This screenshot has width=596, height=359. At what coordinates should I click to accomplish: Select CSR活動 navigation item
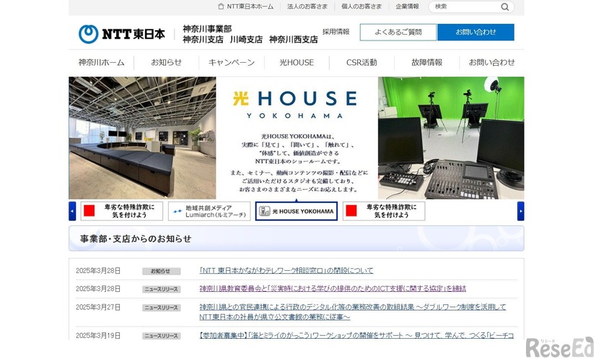coord(361,62)
